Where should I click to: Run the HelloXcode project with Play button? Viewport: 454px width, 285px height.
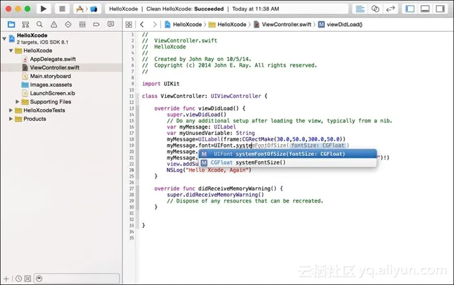coord(43,8)
